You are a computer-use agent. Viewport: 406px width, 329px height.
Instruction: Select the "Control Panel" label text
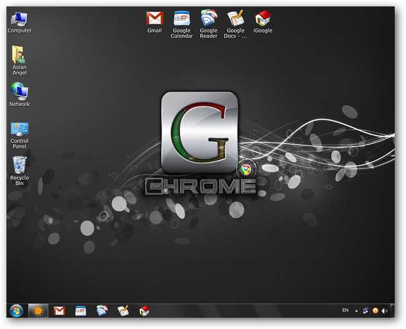pyautogui.click(x=19, y=144)
